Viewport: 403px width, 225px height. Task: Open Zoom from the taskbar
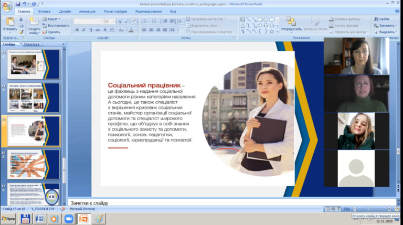[69, 219]
